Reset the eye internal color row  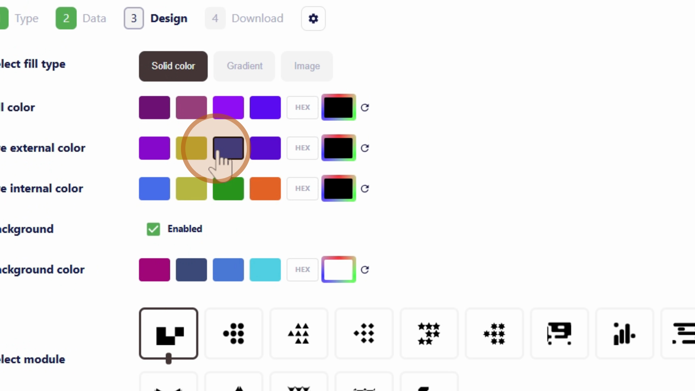point(365,189)
